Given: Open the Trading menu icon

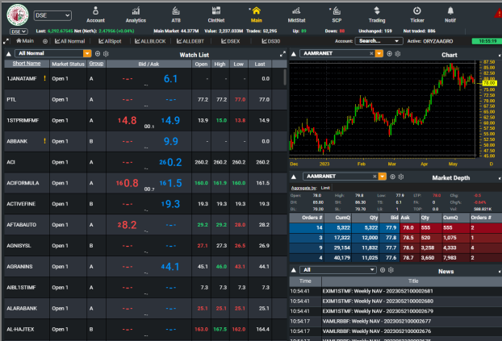Looking at the screenshot, I should 377,13.
